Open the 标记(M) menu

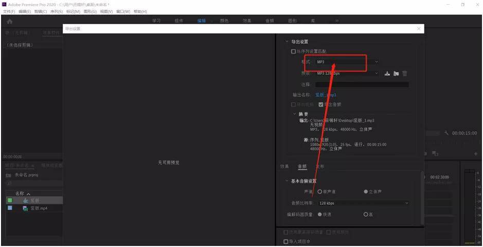[74, 11]
